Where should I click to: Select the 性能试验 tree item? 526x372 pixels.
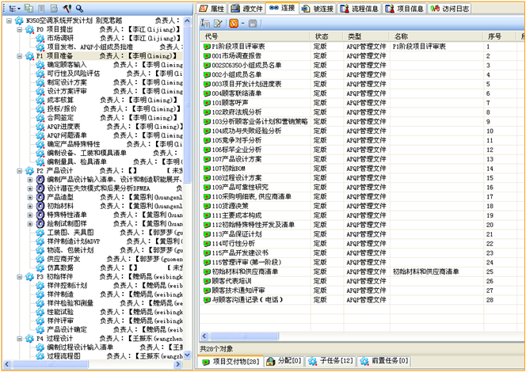(x=60, y=312)
